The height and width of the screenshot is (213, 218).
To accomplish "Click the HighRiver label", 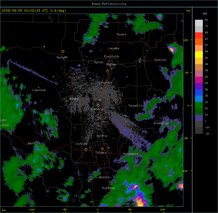I will 109,188.
